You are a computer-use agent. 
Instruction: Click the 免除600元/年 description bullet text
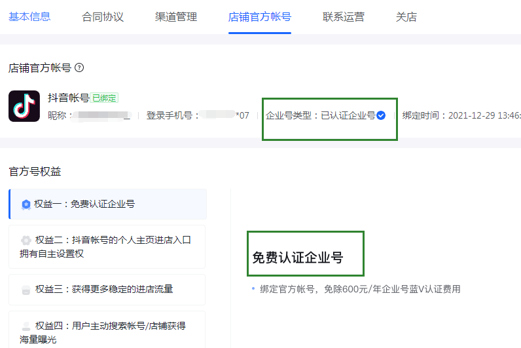[x=360, y=289]
